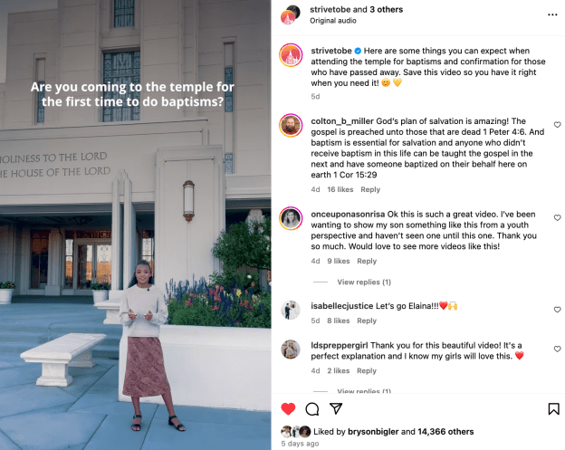Click strivetobe's avatar beside the caption
Screen dimensions: 565x450
point(291,55)
